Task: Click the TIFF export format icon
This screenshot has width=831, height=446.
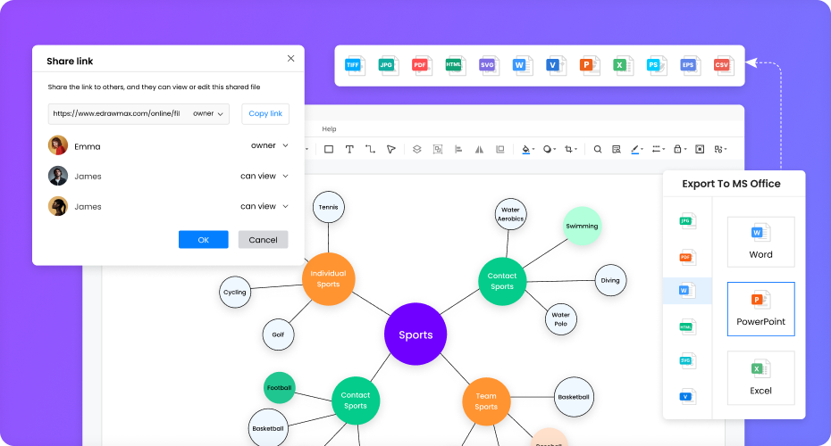Action: point(354,65)
